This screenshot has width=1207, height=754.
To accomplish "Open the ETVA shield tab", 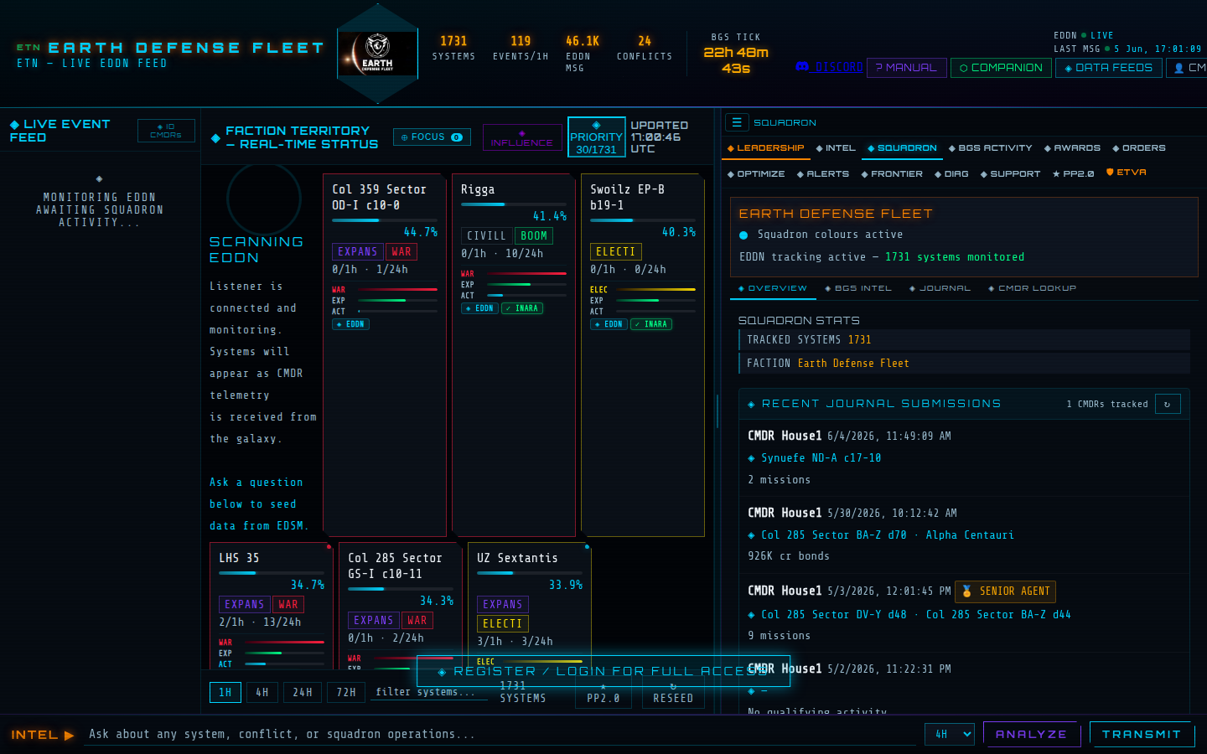I will 1126,173.
